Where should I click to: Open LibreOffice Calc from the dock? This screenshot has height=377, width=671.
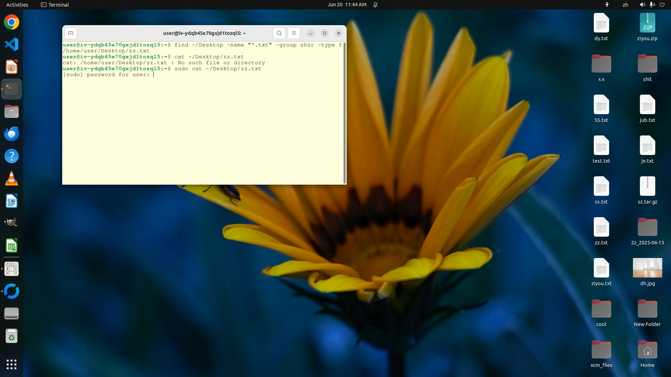tap(12, 246)
